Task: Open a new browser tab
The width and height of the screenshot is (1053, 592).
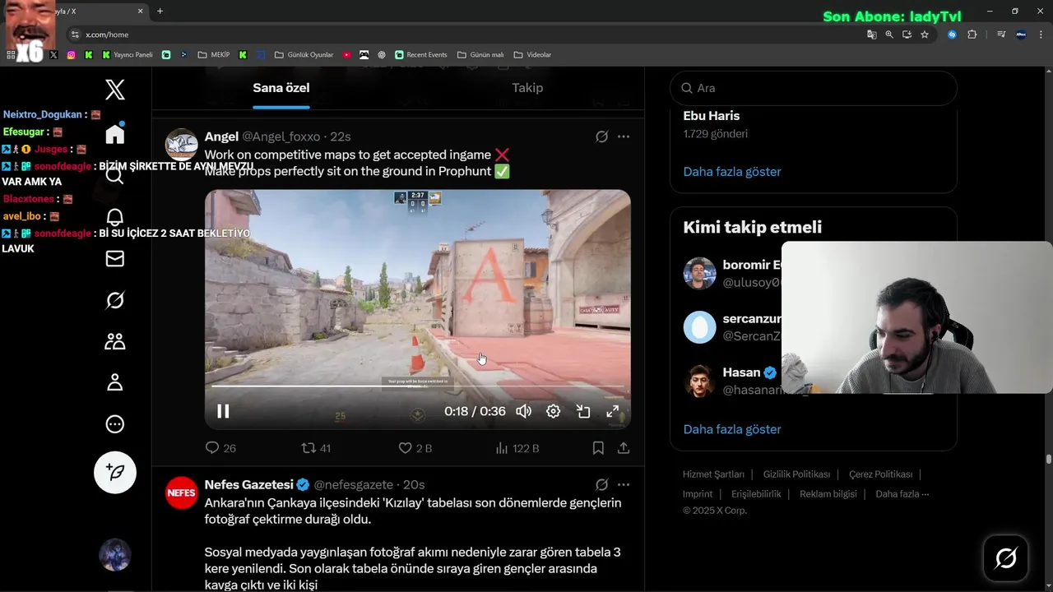Action: point(160,11)
